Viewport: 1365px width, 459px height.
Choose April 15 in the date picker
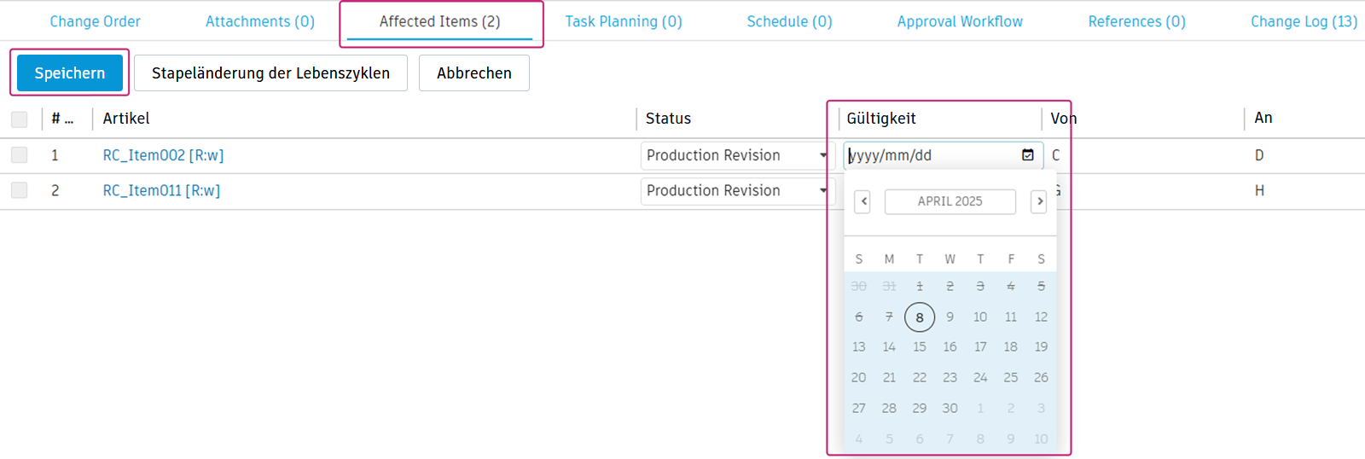[x=920, y=347]
